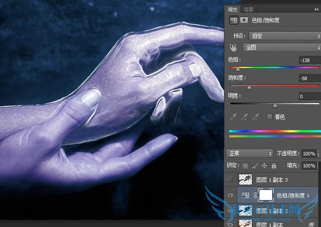Select the on-image targeted adjustment hand tool
321x227 pixels.
point(233,47)
